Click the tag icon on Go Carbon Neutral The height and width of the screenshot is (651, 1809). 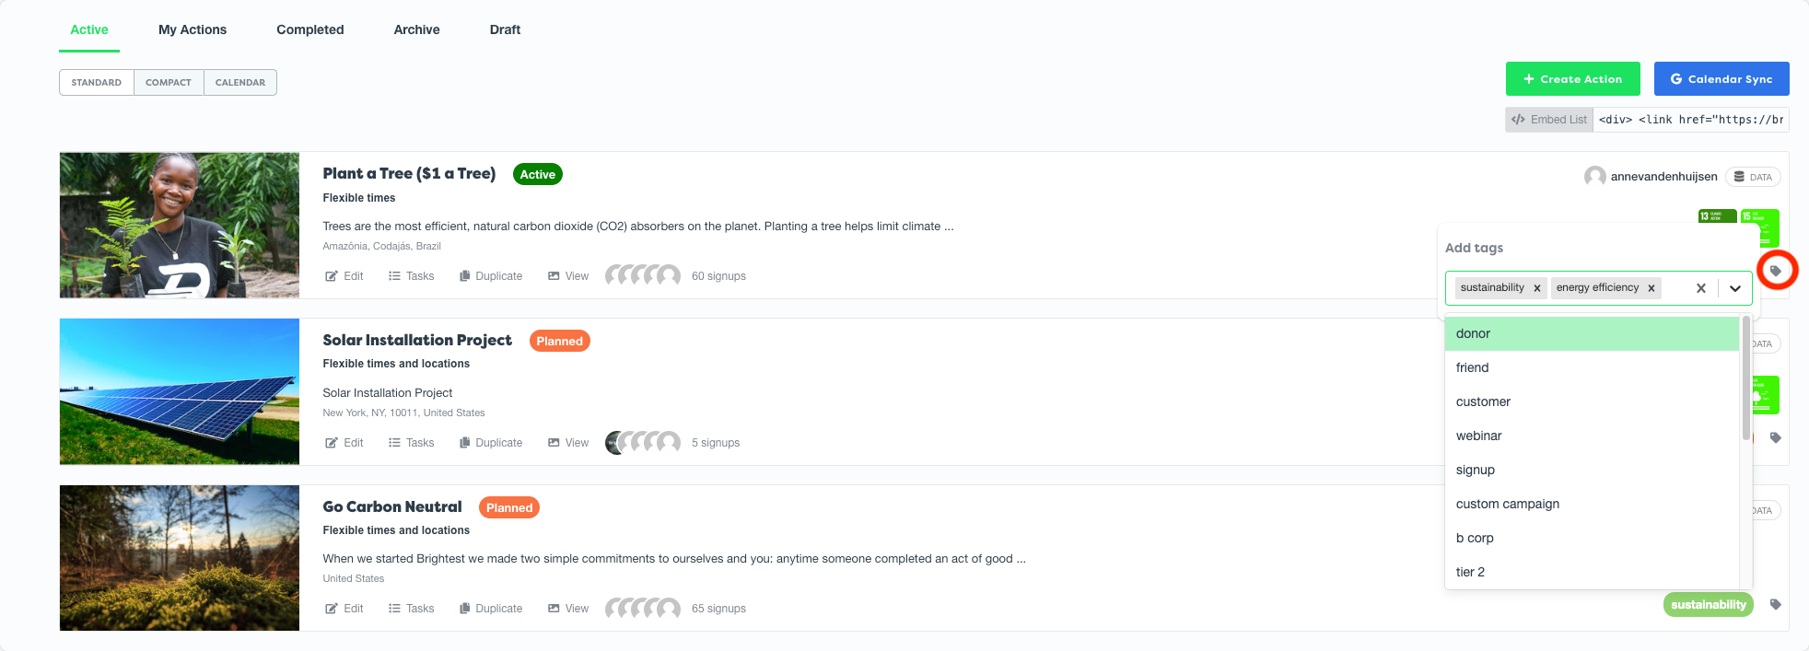coord(1776,604)
